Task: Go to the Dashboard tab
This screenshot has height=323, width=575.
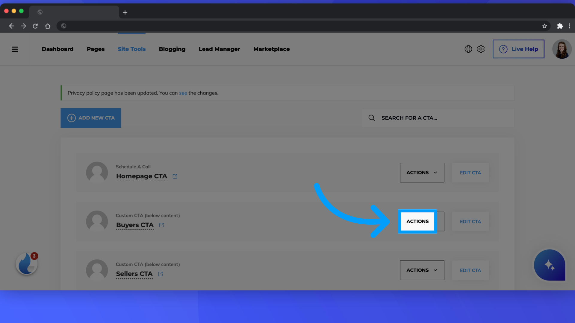Action: 57,49
